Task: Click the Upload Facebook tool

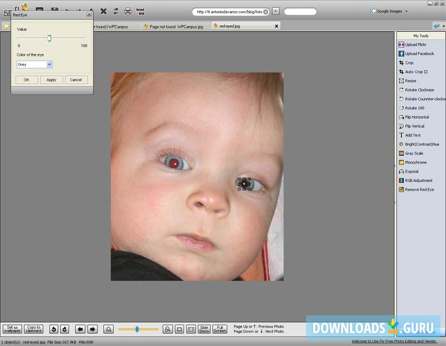Action: [419, 54]
